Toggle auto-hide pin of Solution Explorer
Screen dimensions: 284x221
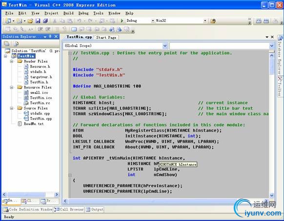click(x=50, y=37)
